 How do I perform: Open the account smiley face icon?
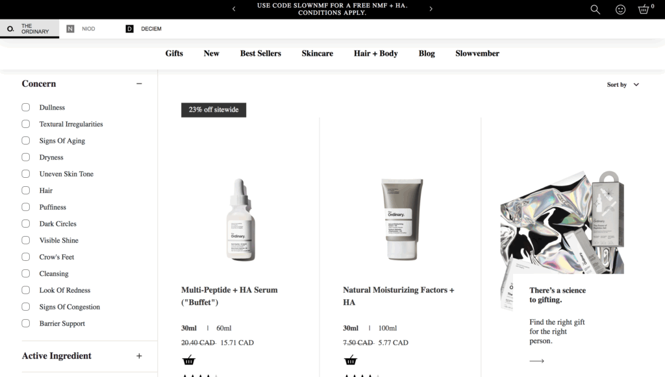(620, 9)
